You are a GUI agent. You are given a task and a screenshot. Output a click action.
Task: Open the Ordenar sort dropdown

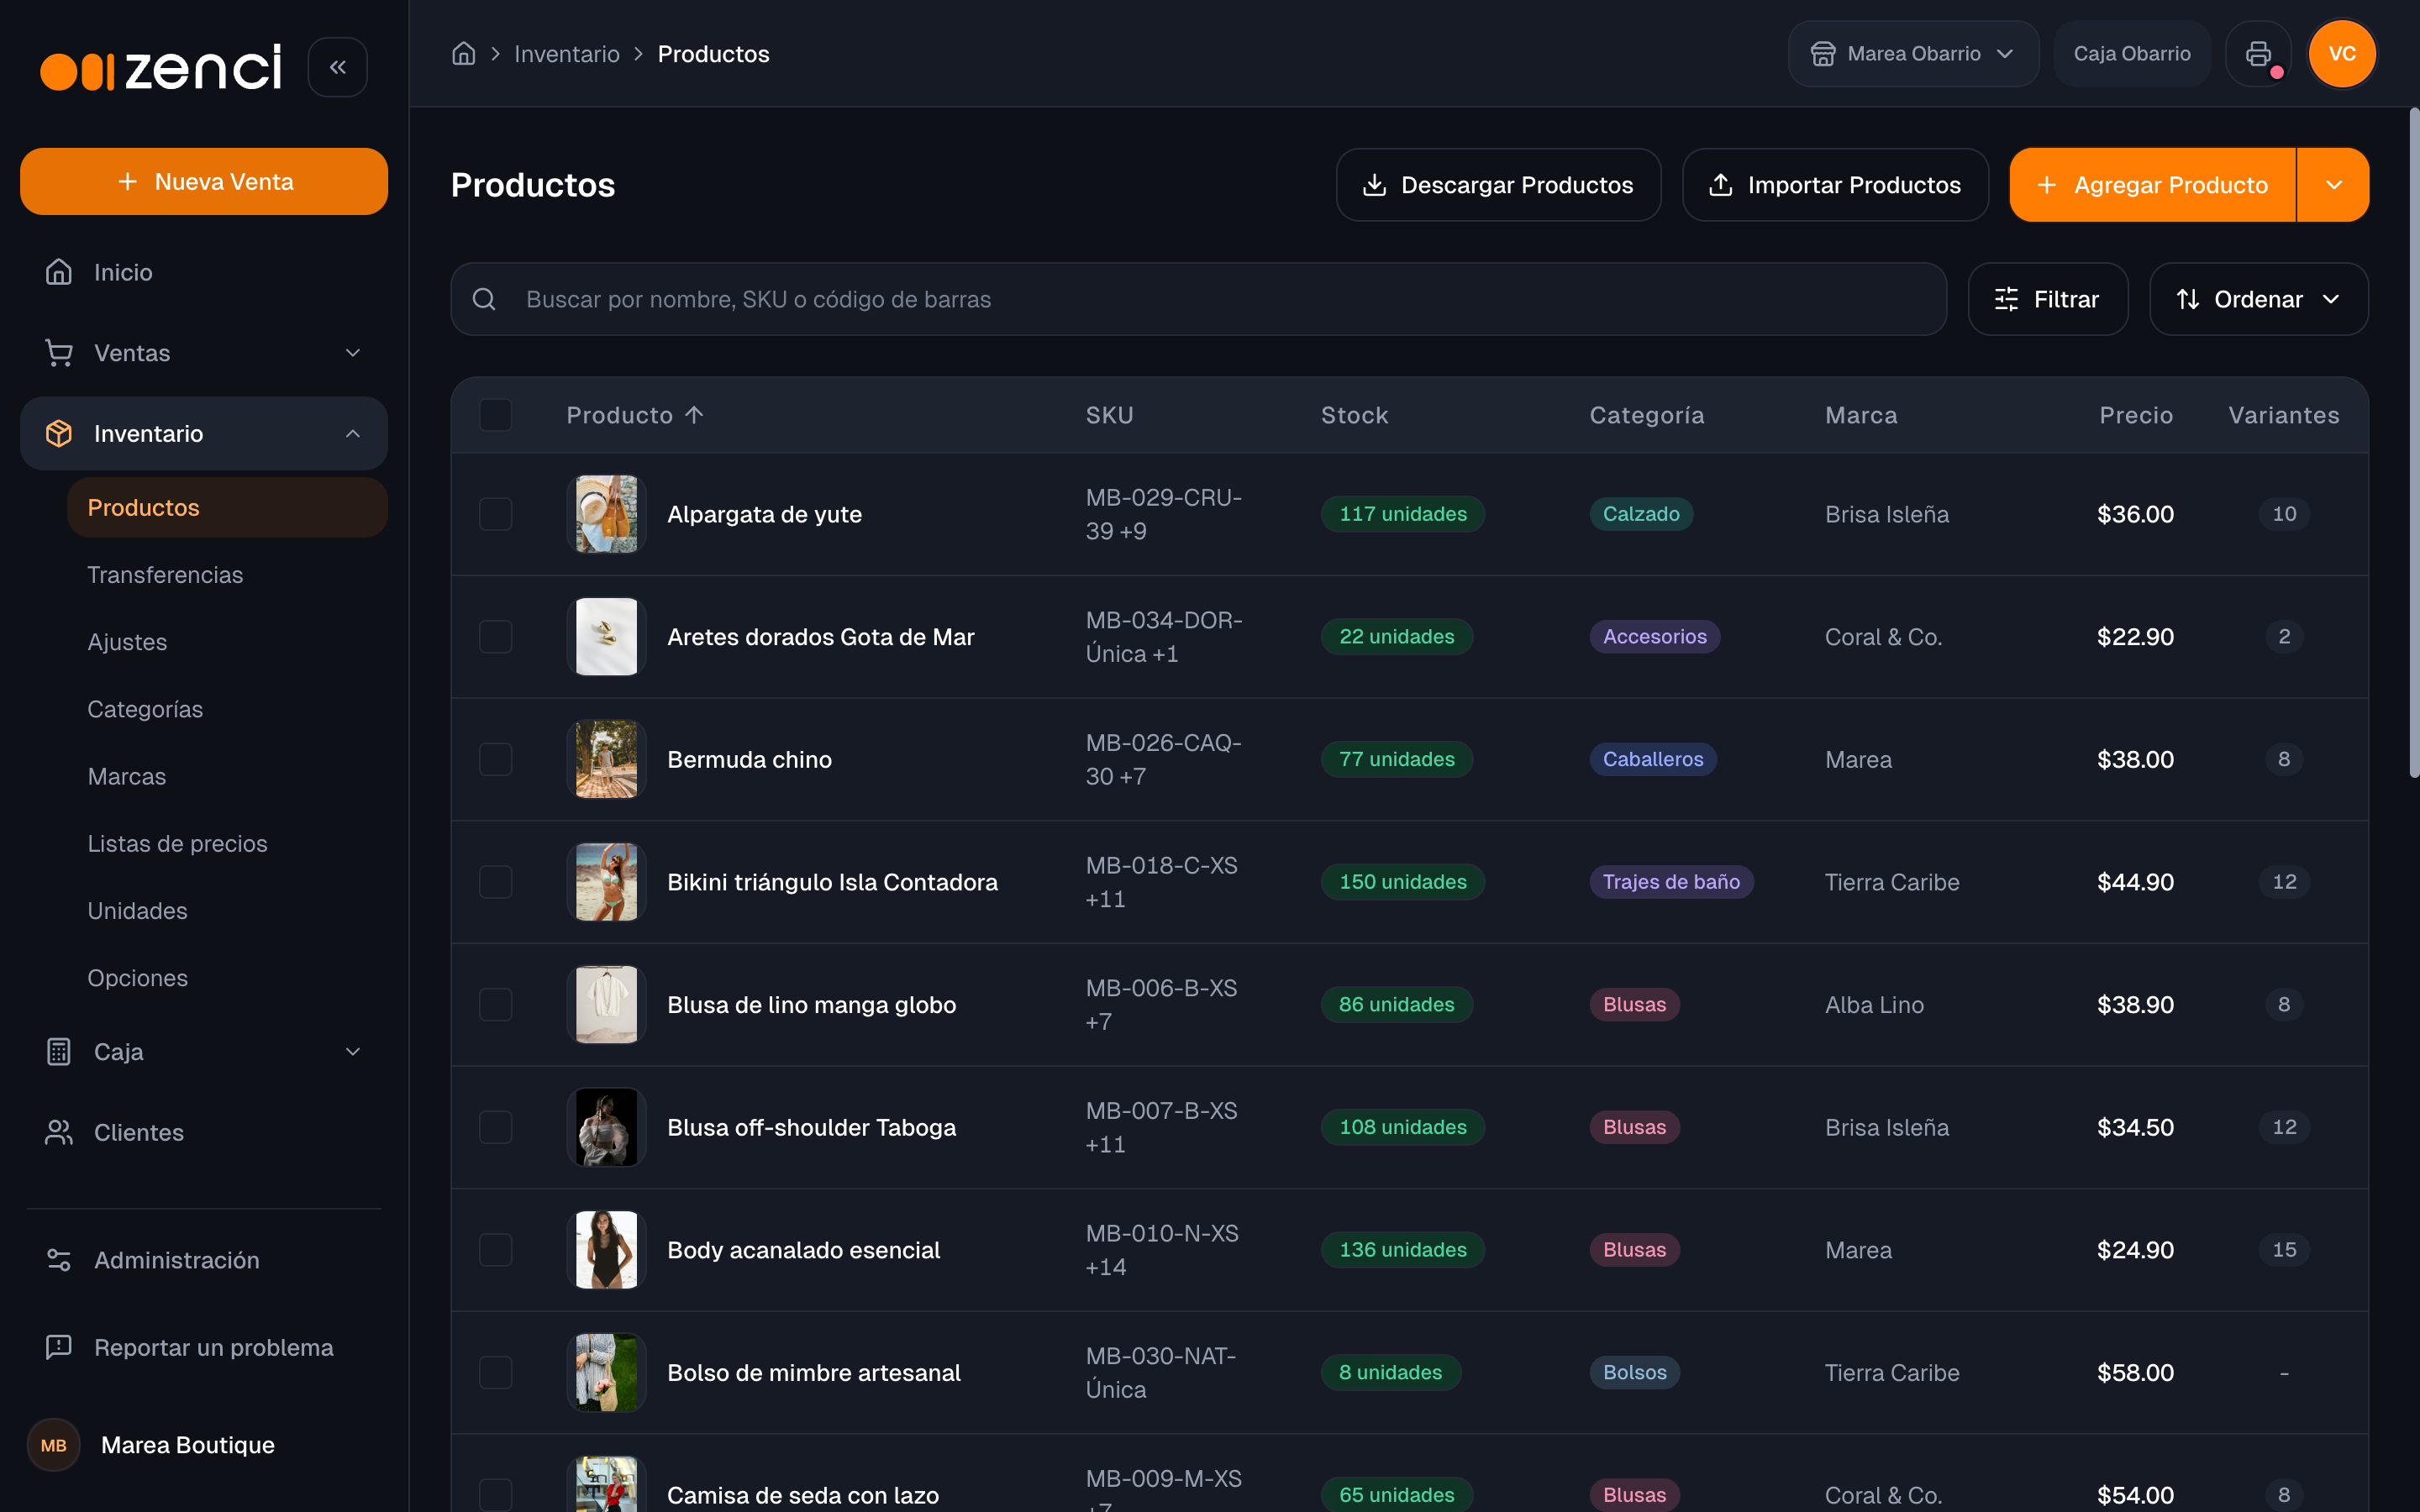(2258, 299)
